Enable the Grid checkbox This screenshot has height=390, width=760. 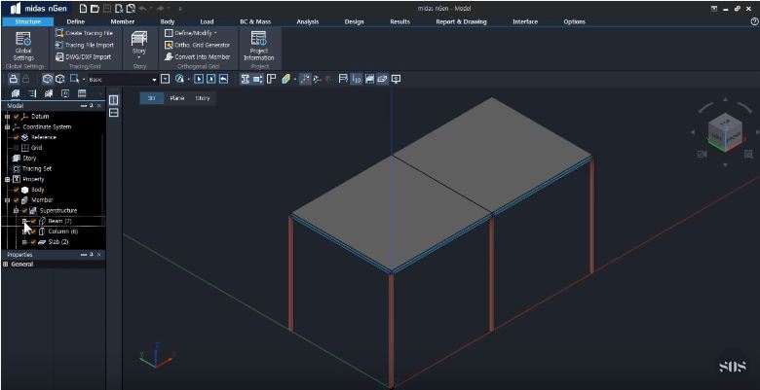pos(16,148)
